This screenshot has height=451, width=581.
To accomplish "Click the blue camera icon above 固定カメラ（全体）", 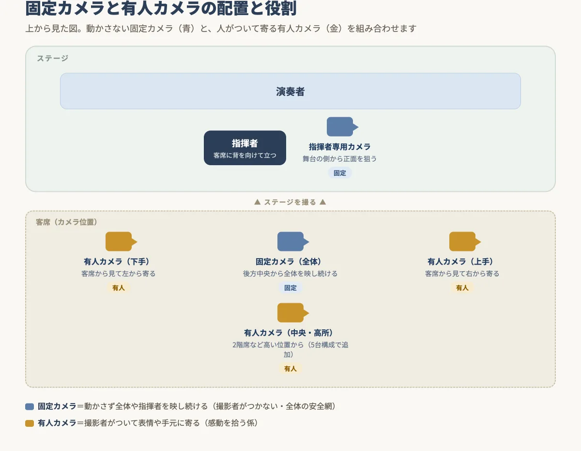I will [x=293, y=242].
